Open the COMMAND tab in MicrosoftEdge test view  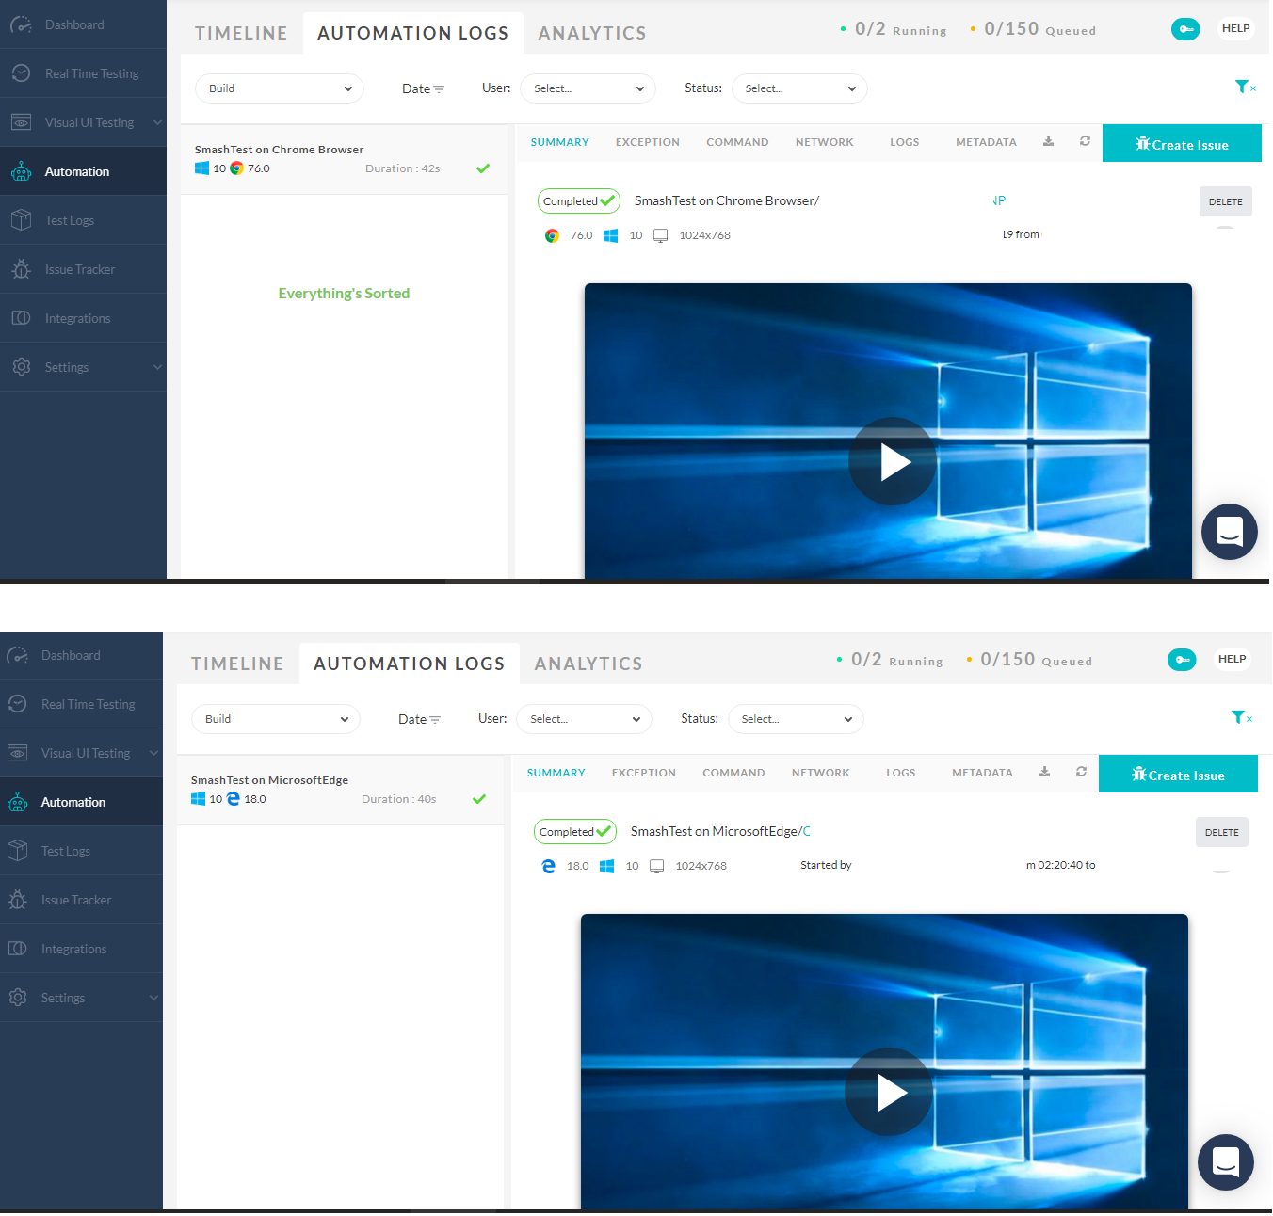[733, 773]
